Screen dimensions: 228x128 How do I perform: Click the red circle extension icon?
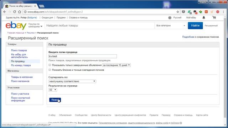[x=218, y=12]
